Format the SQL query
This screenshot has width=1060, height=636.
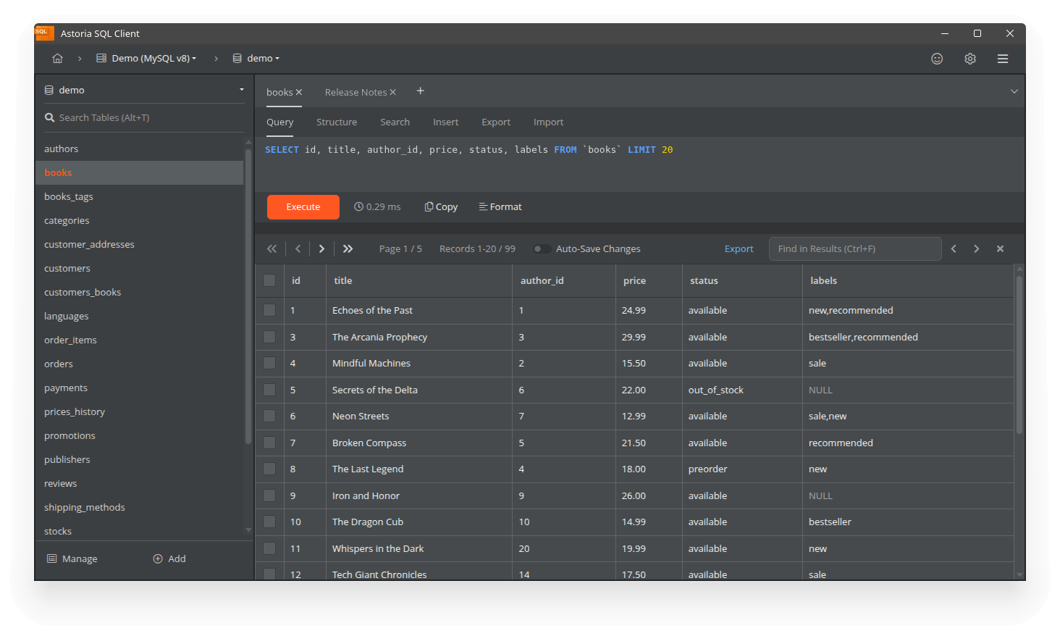click(x=500, y=206)
